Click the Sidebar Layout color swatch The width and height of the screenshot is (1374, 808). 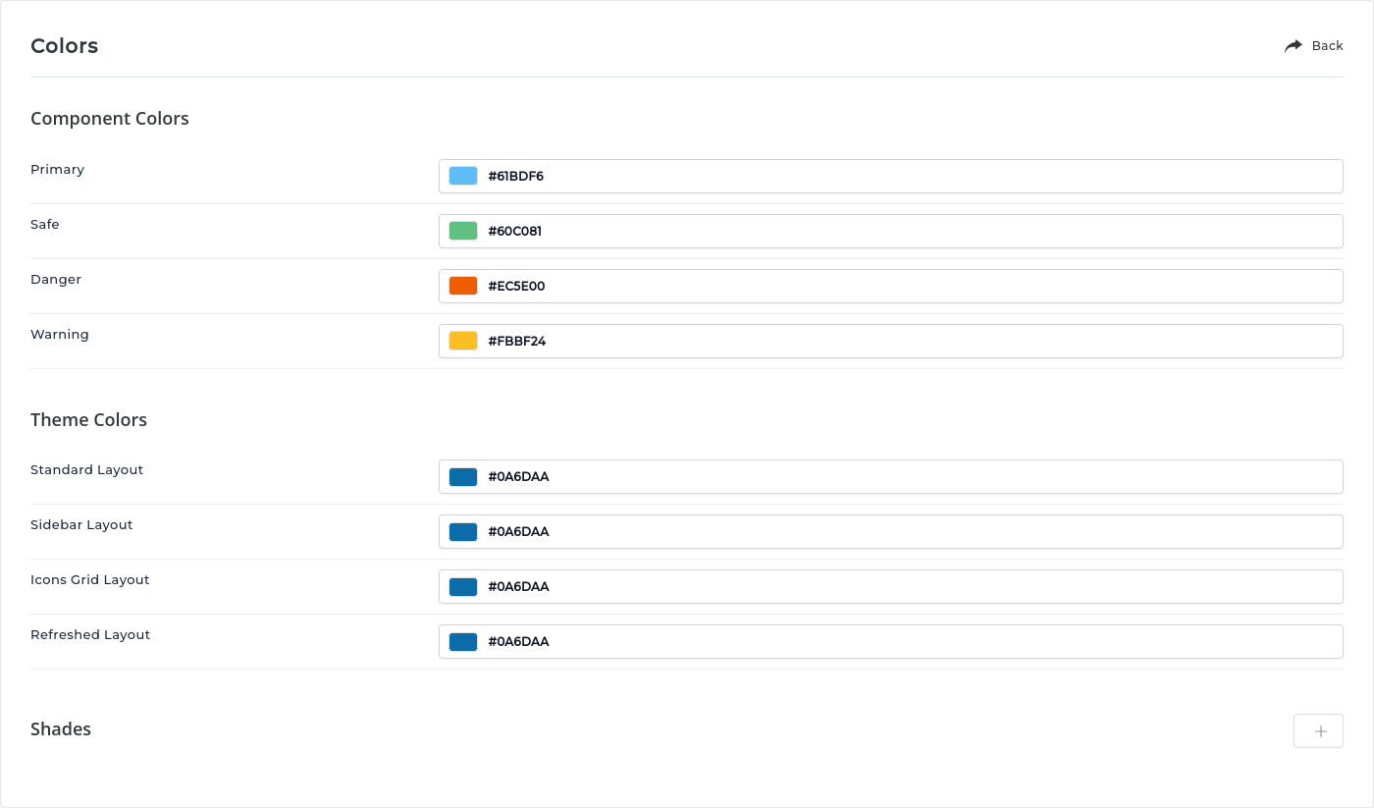coord(463,532)
